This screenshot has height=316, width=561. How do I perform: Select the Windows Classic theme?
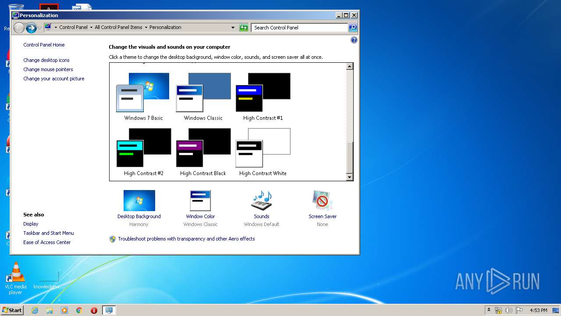click(203, 97)
